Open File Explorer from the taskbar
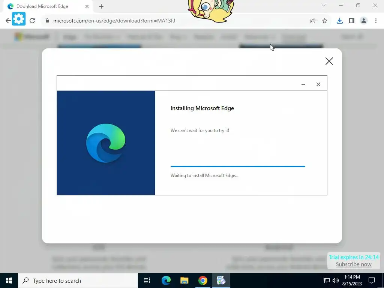384x288 pixels. point(184,280)
